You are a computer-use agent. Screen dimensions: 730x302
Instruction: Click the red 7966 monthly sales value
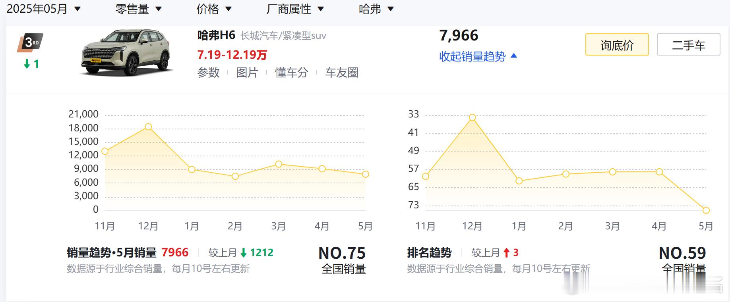[x=175, y=252]
